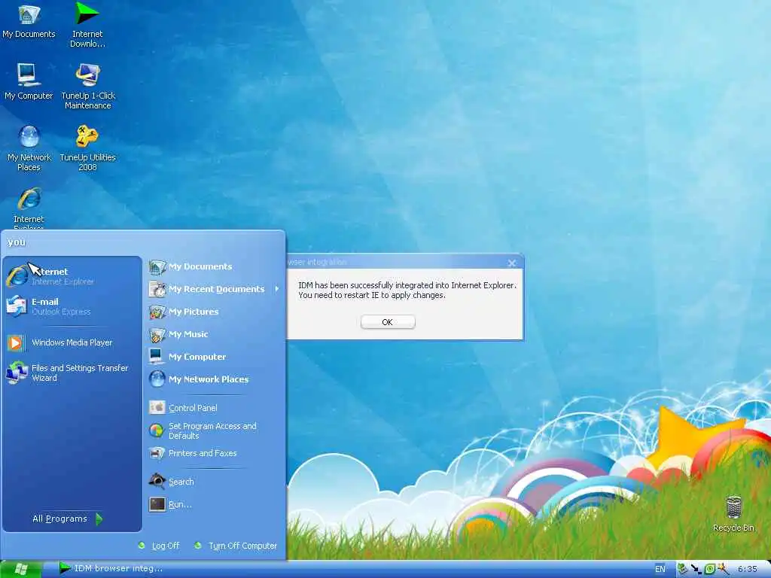
Task: Click Run icon in Start menu
Action: (157, 504)
